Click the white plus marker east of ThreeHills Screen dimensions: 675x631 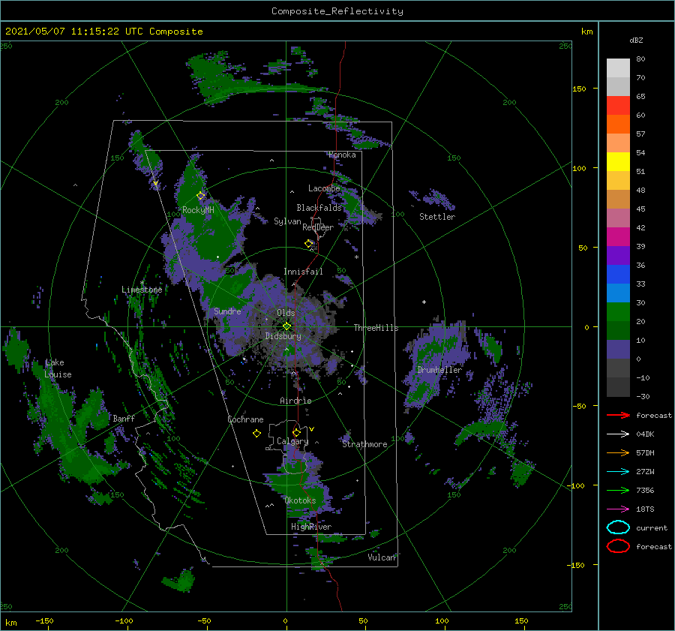[x=424, y=302]
